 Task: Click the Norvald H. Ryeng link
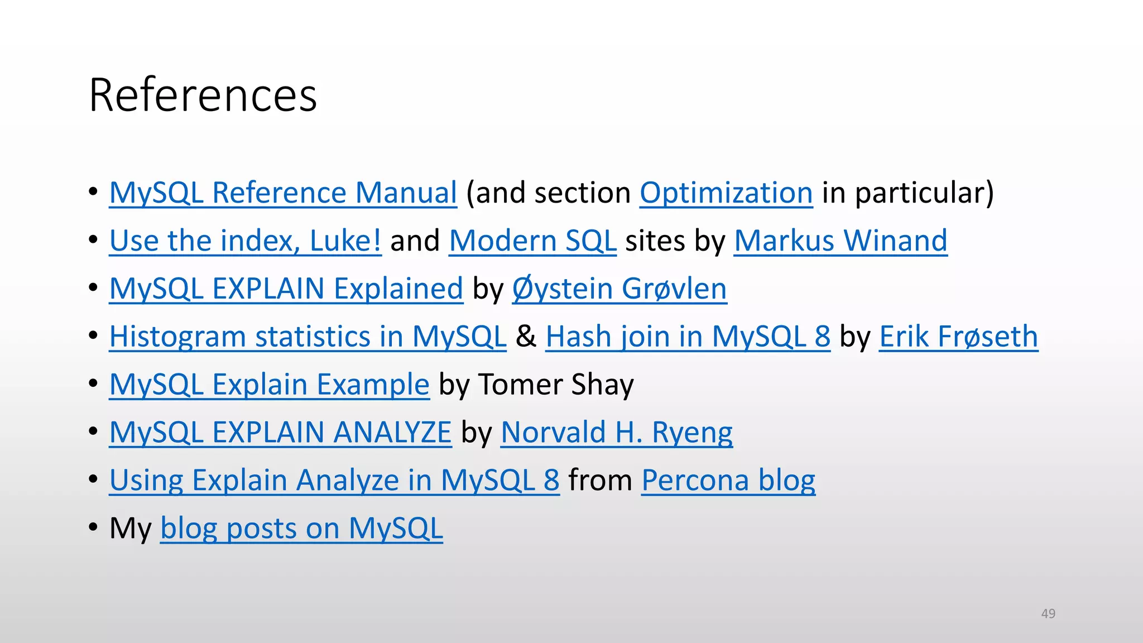click(617, 433)
